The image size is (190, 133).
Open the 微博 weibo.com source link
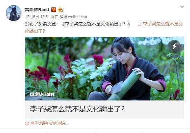[73, 17]
